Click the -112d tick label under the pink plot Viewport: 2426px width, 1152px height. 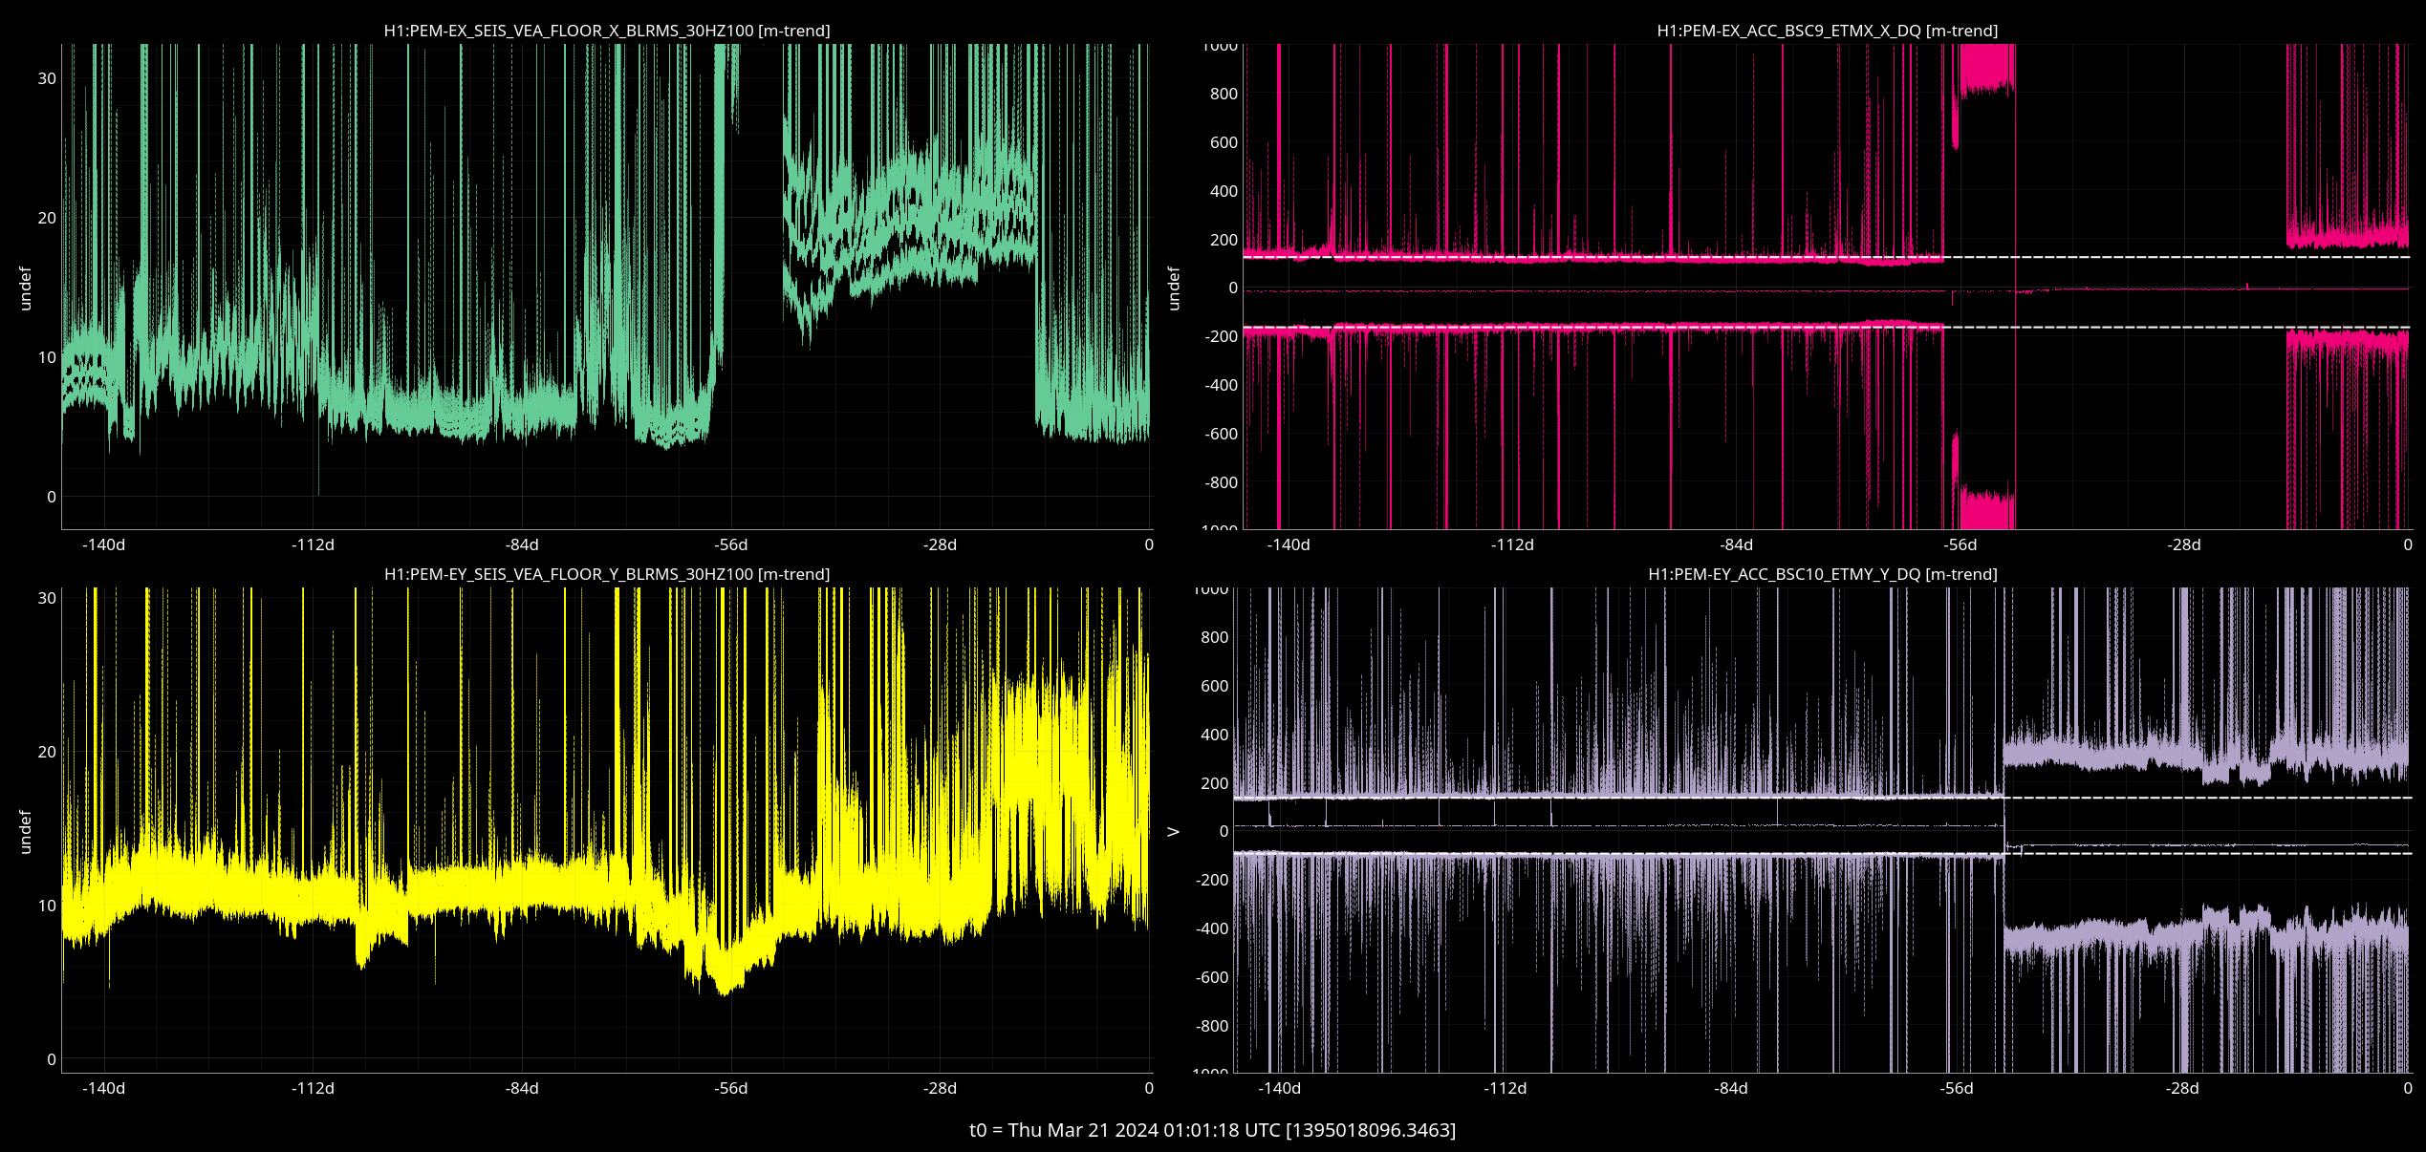point(1512,544)
